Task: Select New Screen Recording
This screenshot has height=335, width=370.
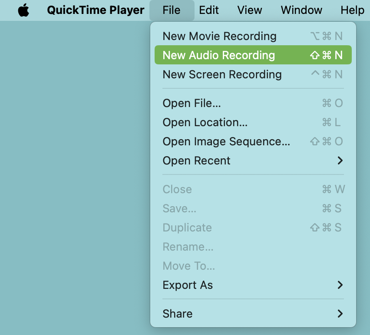Action: [x=253, y=74]
